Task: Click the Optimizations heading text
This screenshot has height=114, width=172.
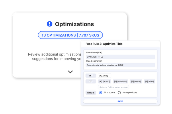Action: click(74, 24)
